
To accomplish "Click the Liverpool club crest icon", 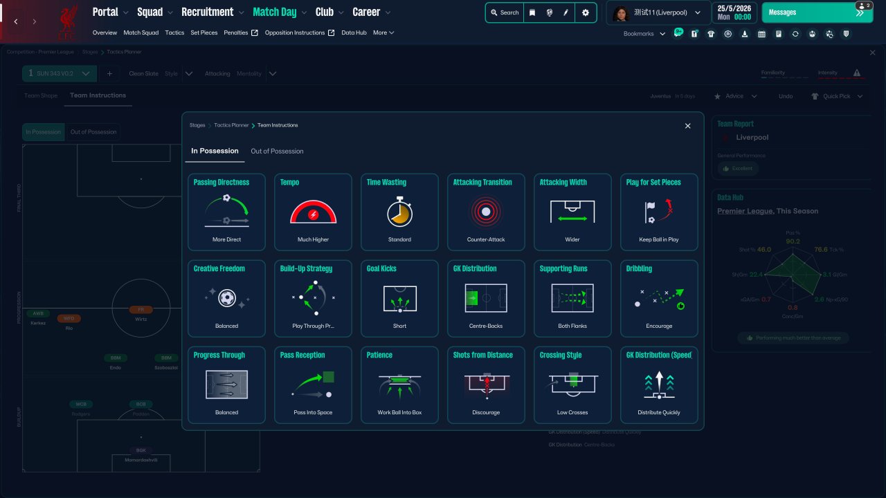I will pos(68,21).
